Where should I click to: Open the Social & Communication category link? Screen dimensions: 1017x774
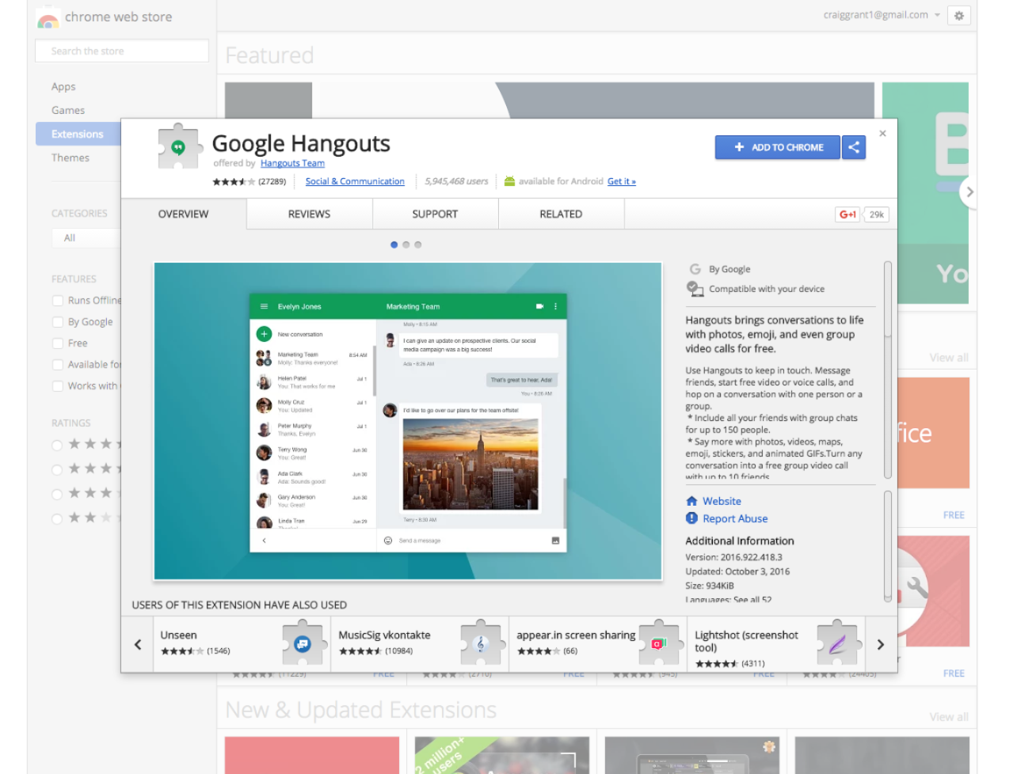pyautogui.click(x=355, y=181)
